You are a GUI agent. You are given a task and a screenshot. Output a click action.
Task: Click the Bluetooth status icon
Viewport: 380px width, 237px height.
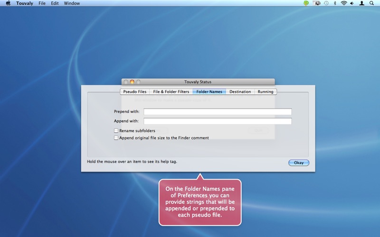pos(335,3)
